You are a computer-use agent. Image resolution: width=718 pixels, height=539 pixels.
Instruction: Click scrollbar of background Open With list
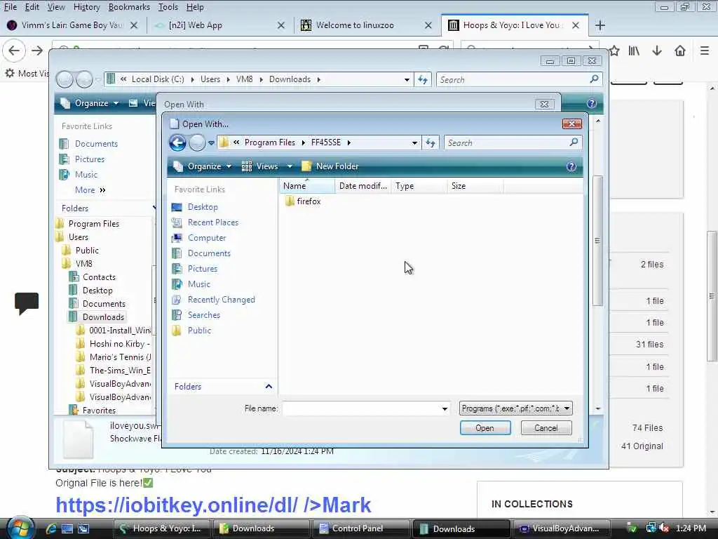pos(597,240)
